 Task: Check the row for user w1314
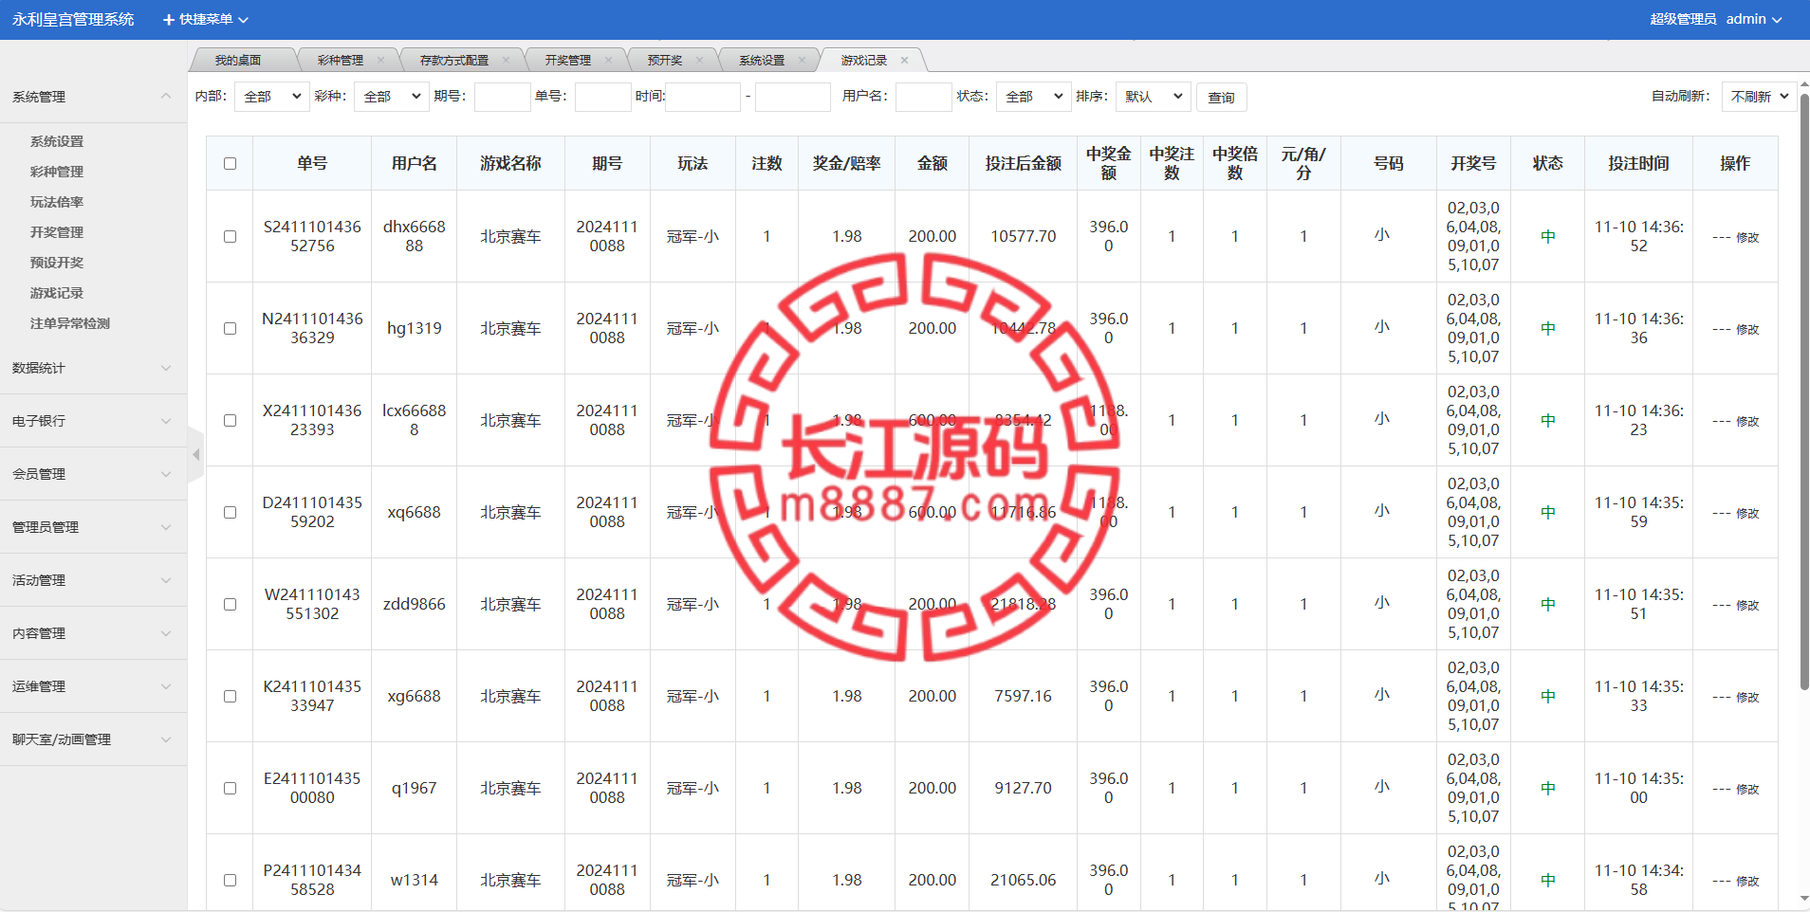point(230,881)
